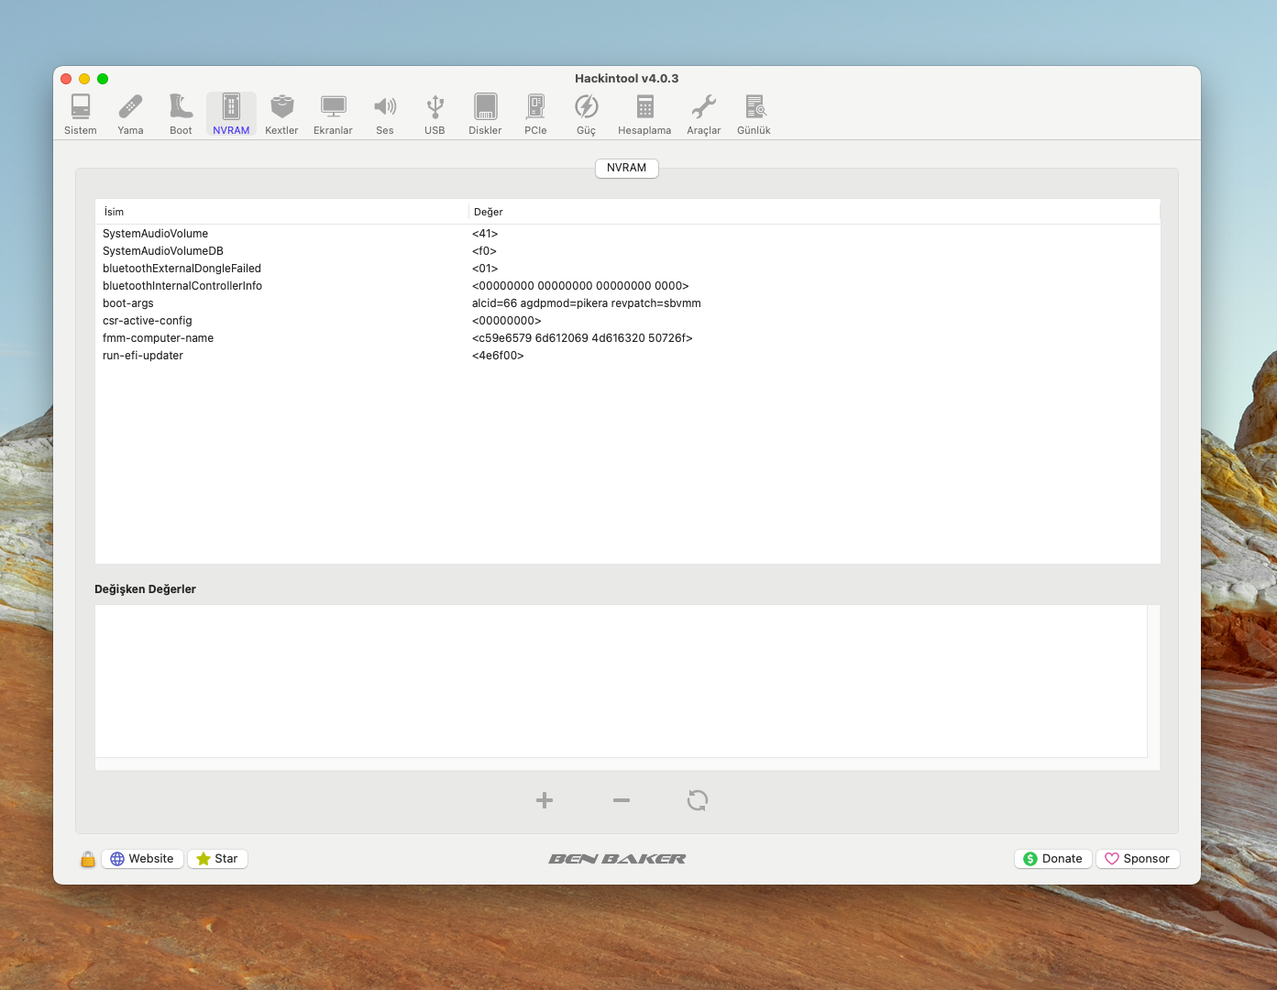The image size is (1277, 990).
Task: Select the Kextler toolbar icon
Action: pos(281,114)
